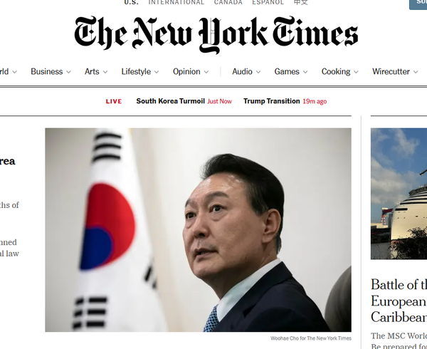Click The New York Times logo
Viewport: 427px width, 349px height.
(x=216, y=34)
